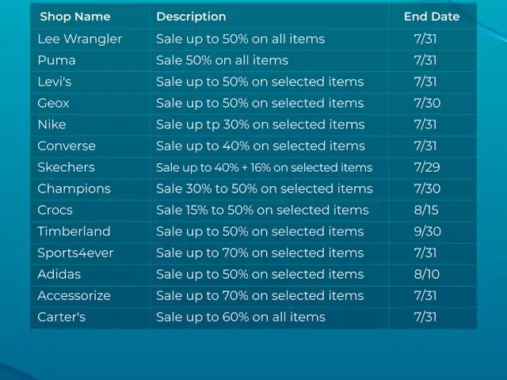Select the Lee Wrangler shop name

(80, 39)
